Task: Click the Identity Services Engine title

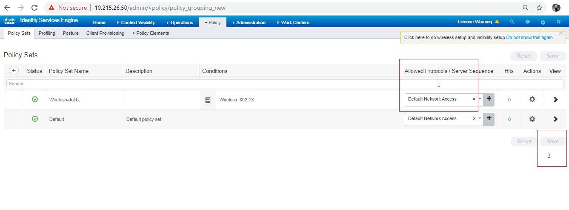Action: pyautogui.click(x=49, y=20)
